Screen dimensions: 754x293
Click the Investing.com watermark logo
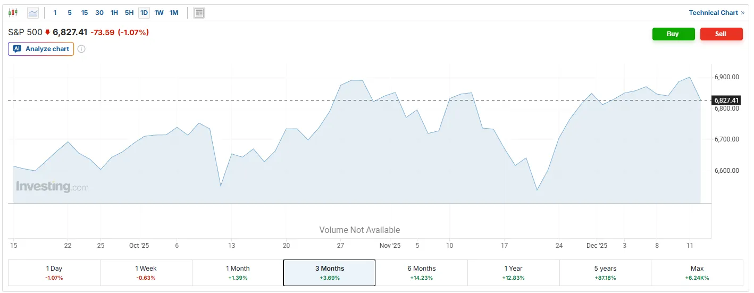[52, 187]
